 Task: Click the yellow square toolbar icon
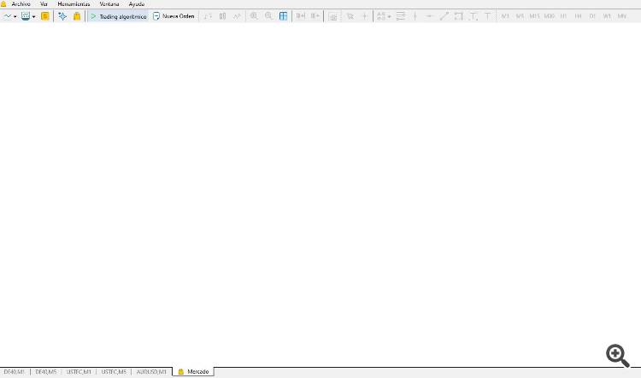(x=45, y=16)
